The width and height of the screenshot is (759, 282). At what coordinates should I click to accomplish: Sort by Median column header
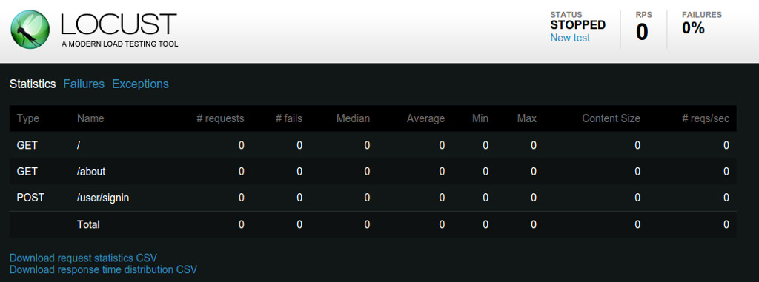[353, 118]
